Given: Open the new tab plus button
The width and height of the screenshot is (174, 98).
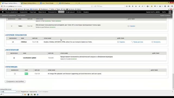Looking at the screenshot, I should (79, 3).
